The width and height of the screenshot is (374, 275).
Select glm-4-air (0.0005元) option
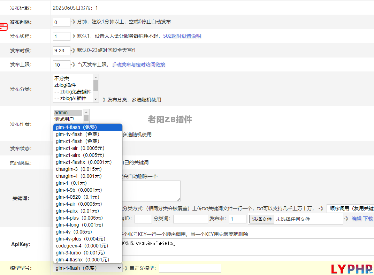(88, 204)
